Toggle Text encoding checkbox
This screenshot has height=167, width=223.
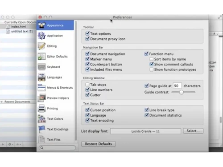click(87, 120)
